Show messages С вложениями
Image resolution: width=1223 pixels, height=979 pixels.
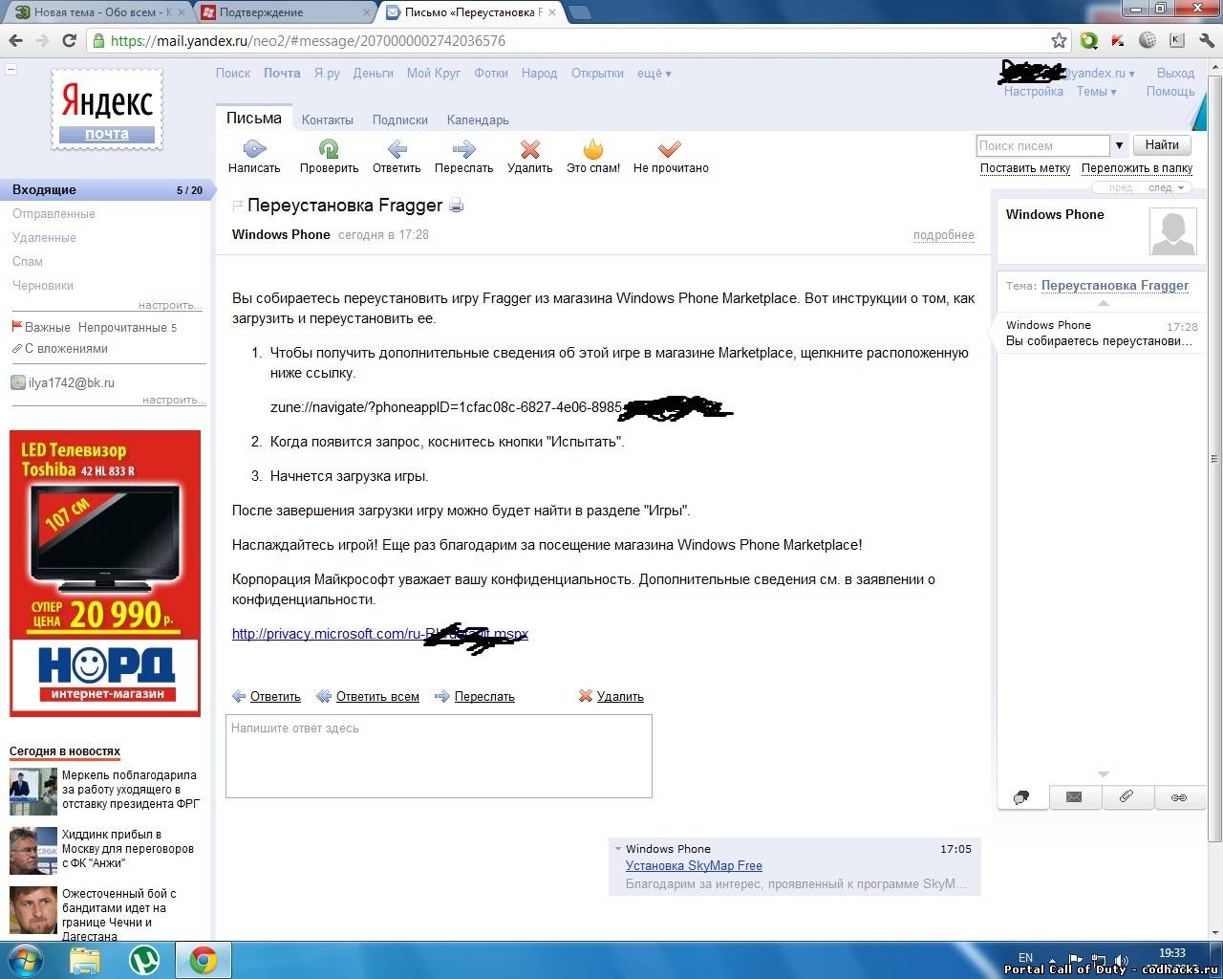coord(66,349)
